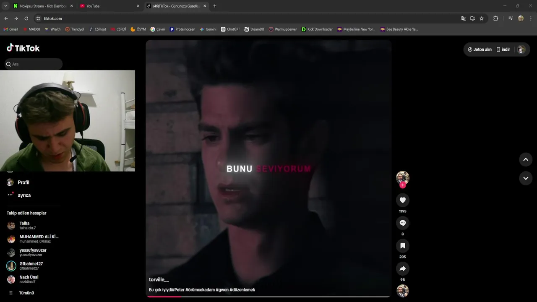Open the ChatGPT bookmark
This screenshot has width=537, height=302.
click(x=230, y=29)
